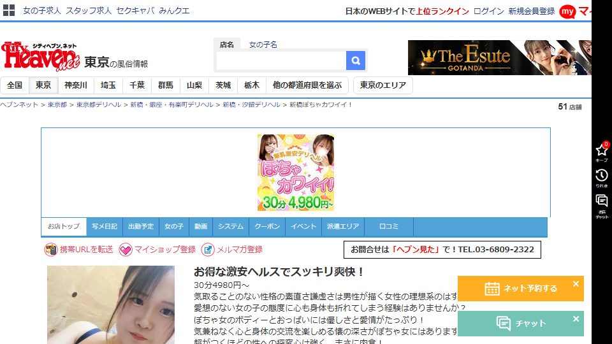This screenshot has width=612, height=344.
Task: Open 出勤予定 shop tab
Action: tap(141, 227)
